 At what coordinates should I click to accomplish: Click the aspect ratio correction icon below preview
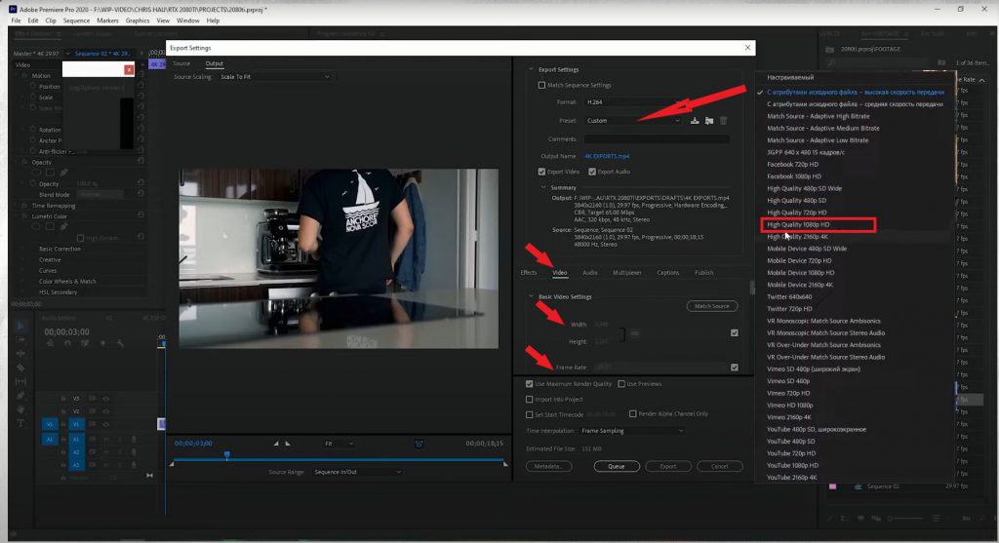click(419, 444)
